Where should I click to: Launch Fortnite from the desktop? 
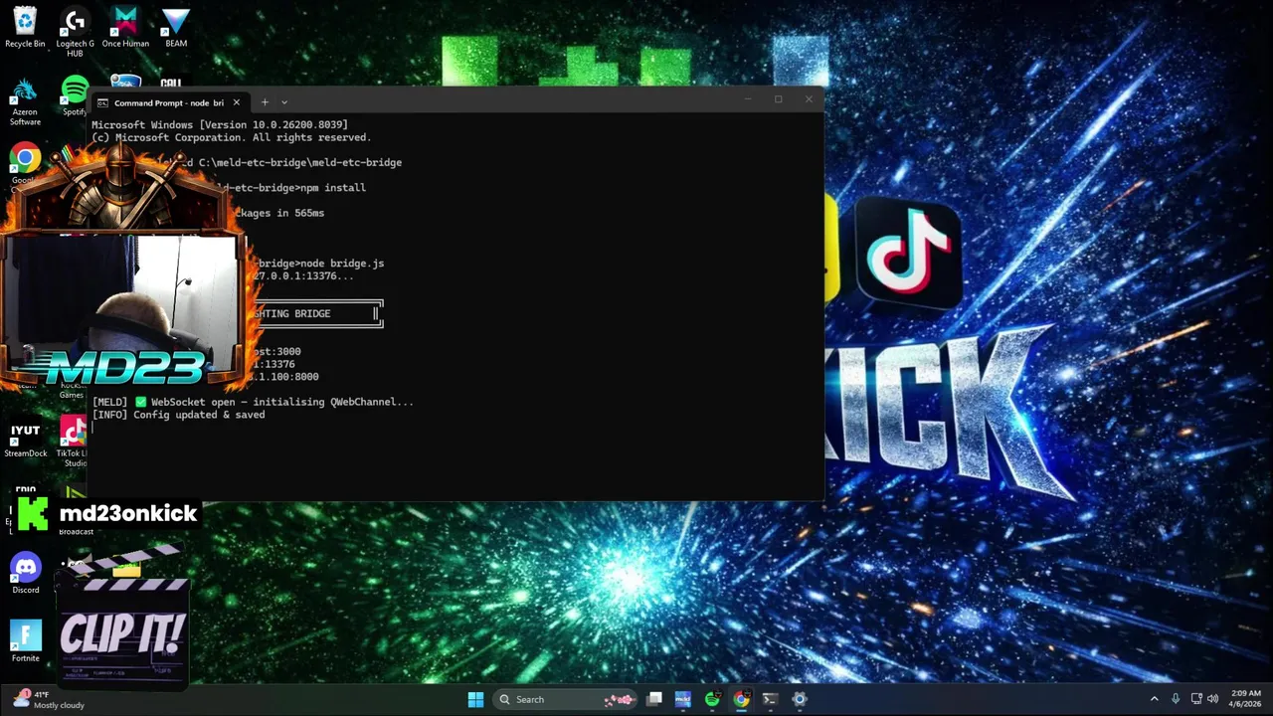pos(25,641)
